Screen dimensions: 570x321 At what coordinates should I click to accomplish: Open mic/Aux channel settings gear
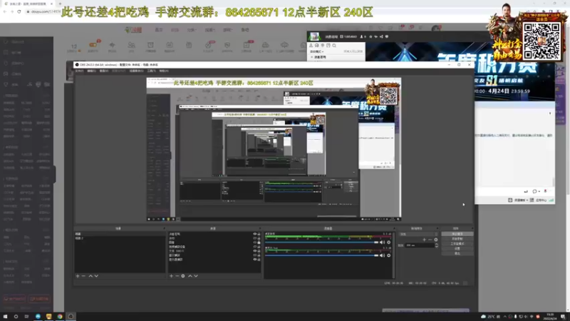click(388, 255)
